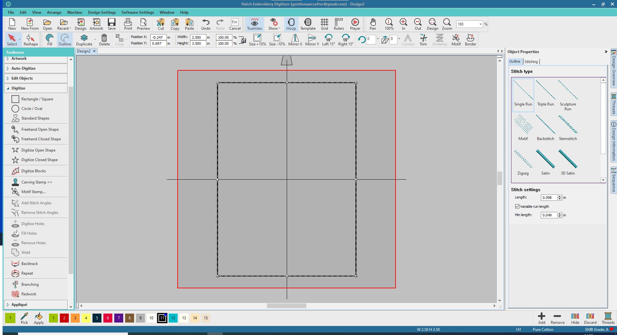Switch to the Stitching tab

531,62
